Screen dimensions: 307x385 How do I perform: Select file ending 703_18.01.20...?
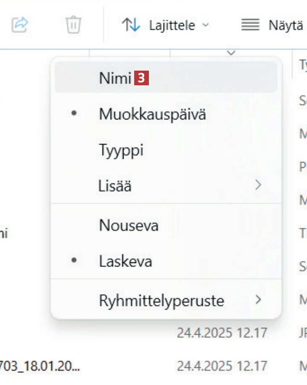(x=40, y=366)
